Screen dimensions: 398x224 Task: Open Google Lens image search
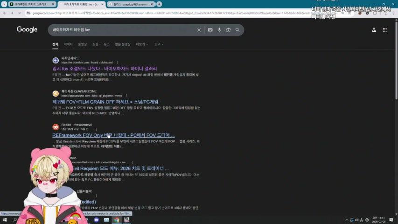[229, 30]
